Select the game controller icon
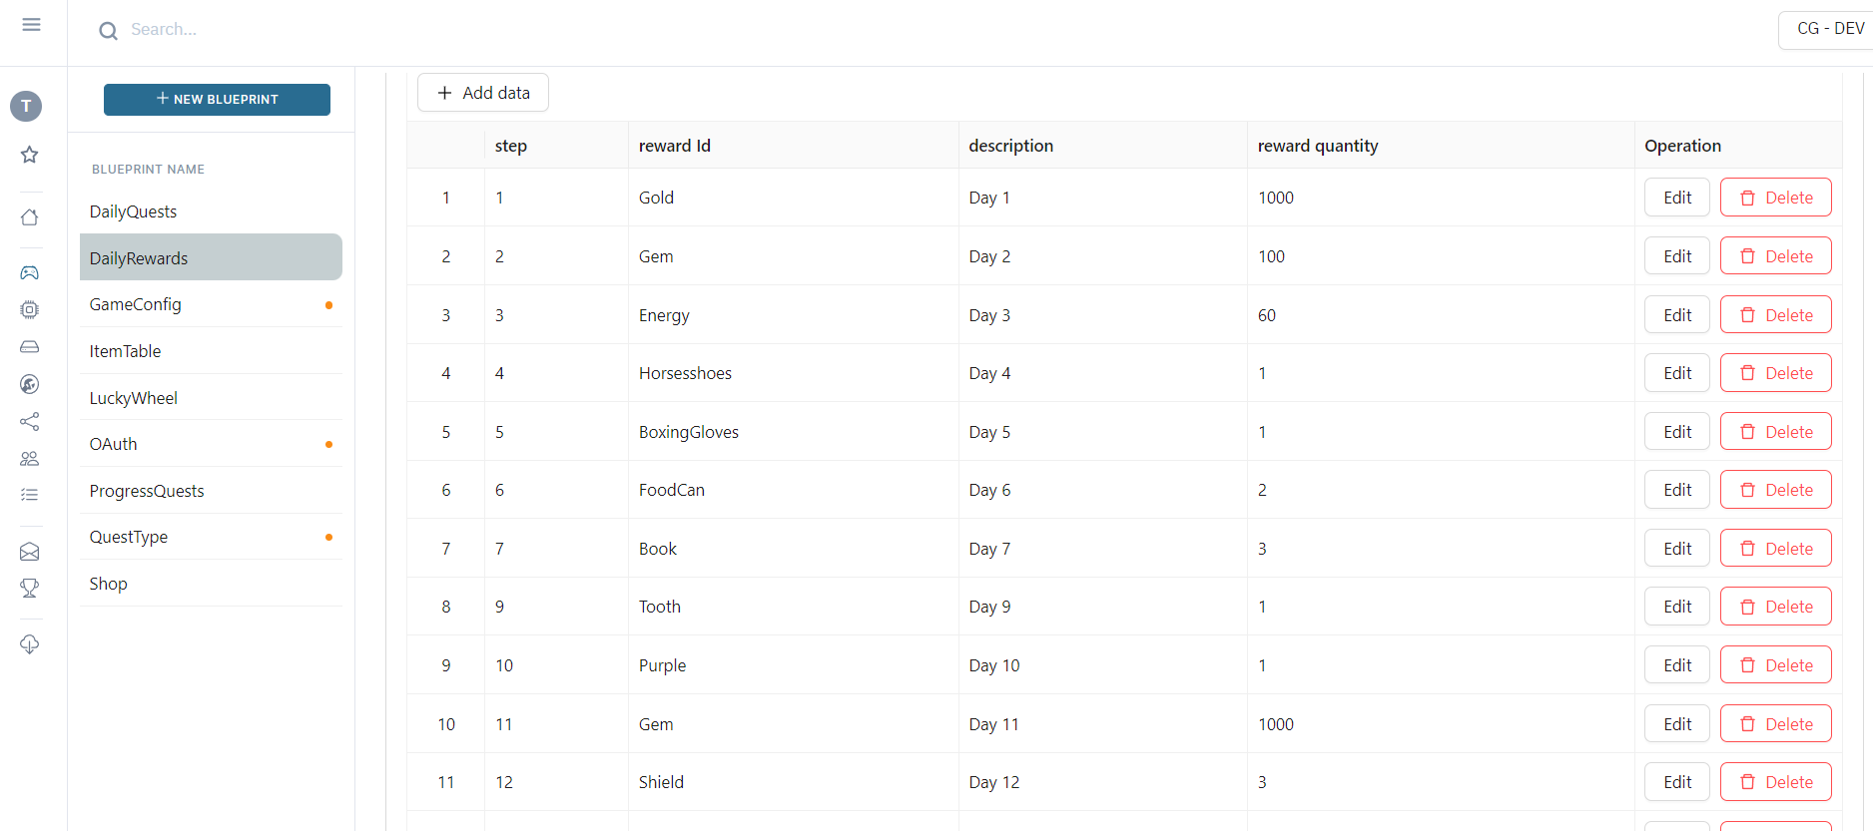This screenshot has height=831, width=1873. [x=30, y=272]
